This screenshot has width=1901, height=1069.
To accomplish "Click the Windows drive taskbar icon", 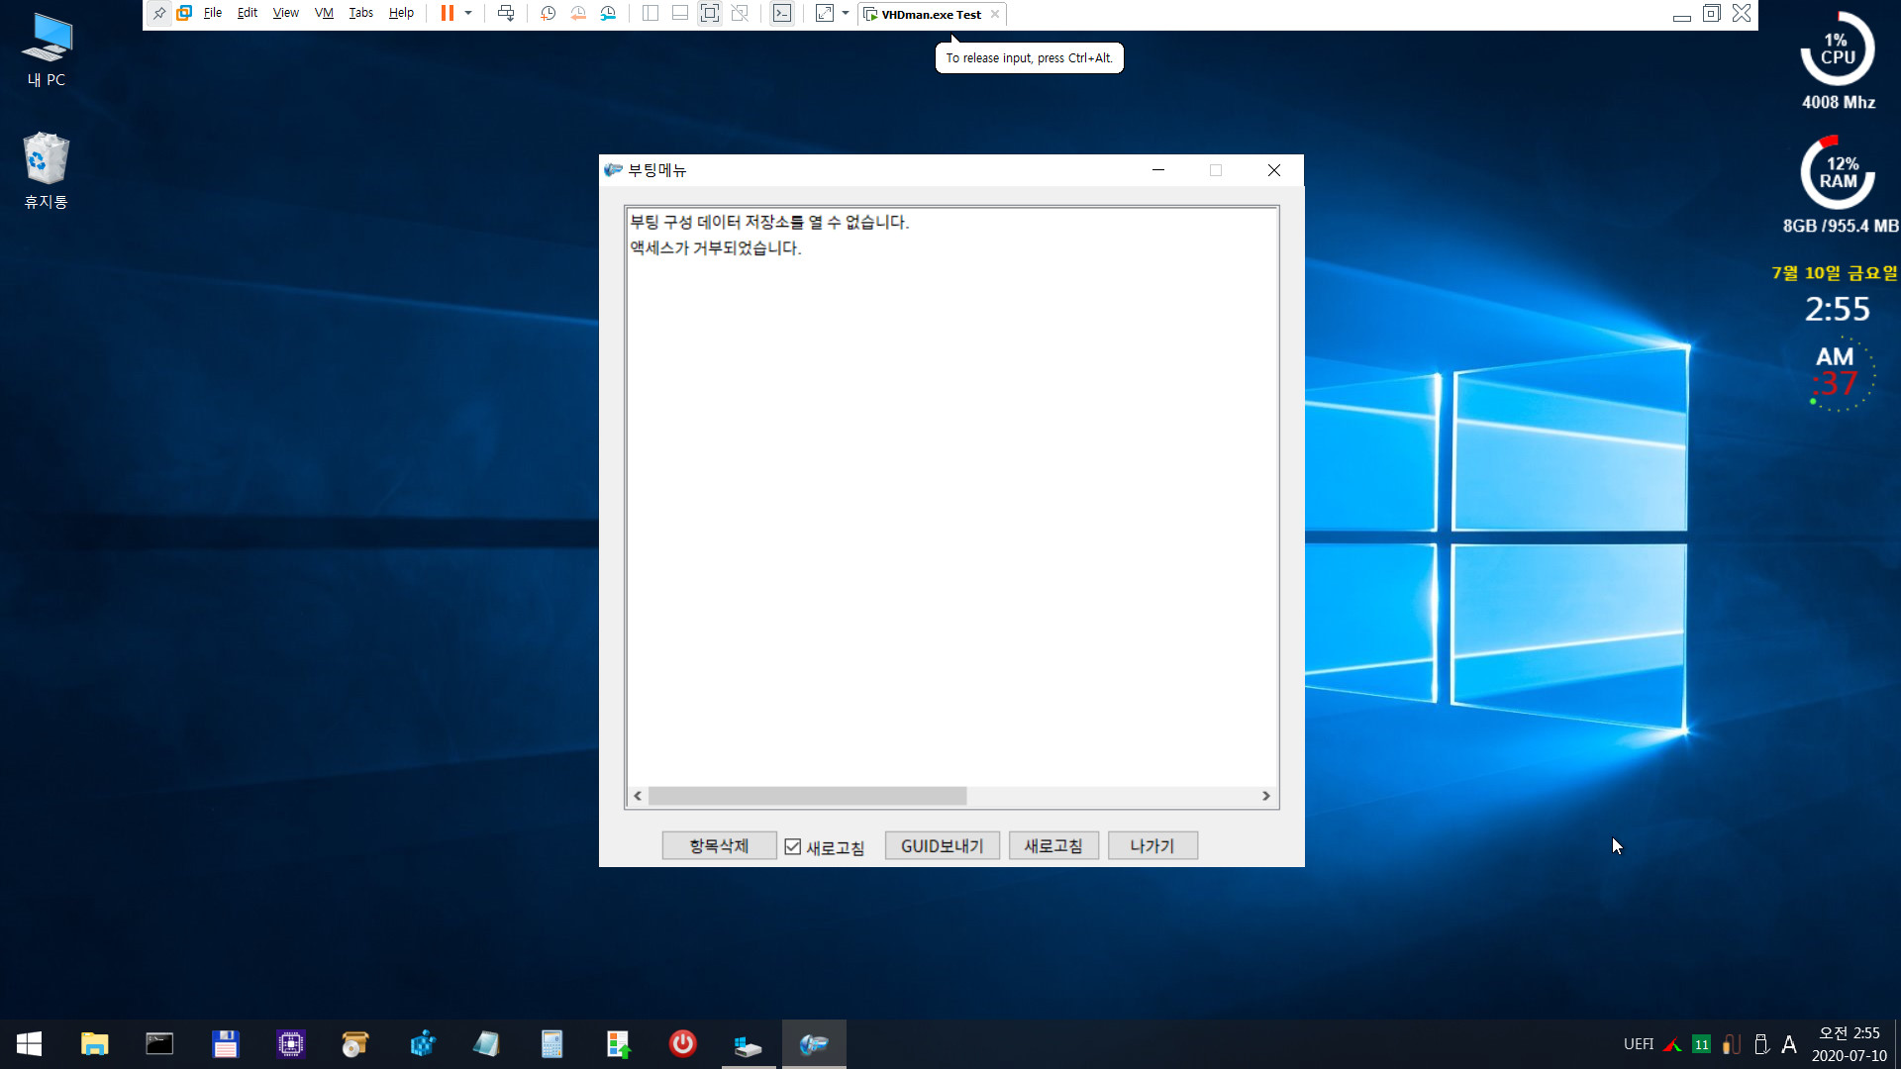I will 749,1044.
